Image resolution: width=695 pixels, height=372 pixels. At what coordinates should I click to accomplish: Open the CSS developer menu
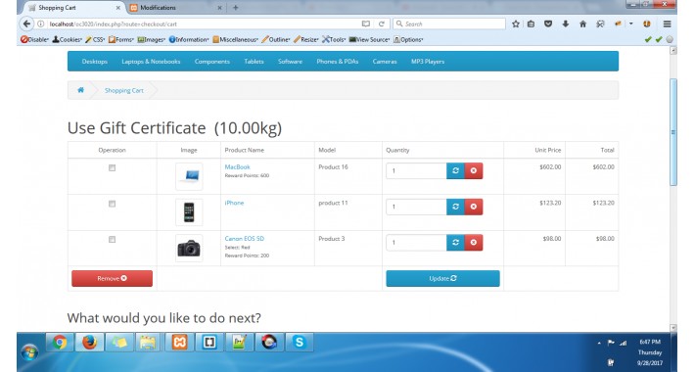(x=95, y=39)
